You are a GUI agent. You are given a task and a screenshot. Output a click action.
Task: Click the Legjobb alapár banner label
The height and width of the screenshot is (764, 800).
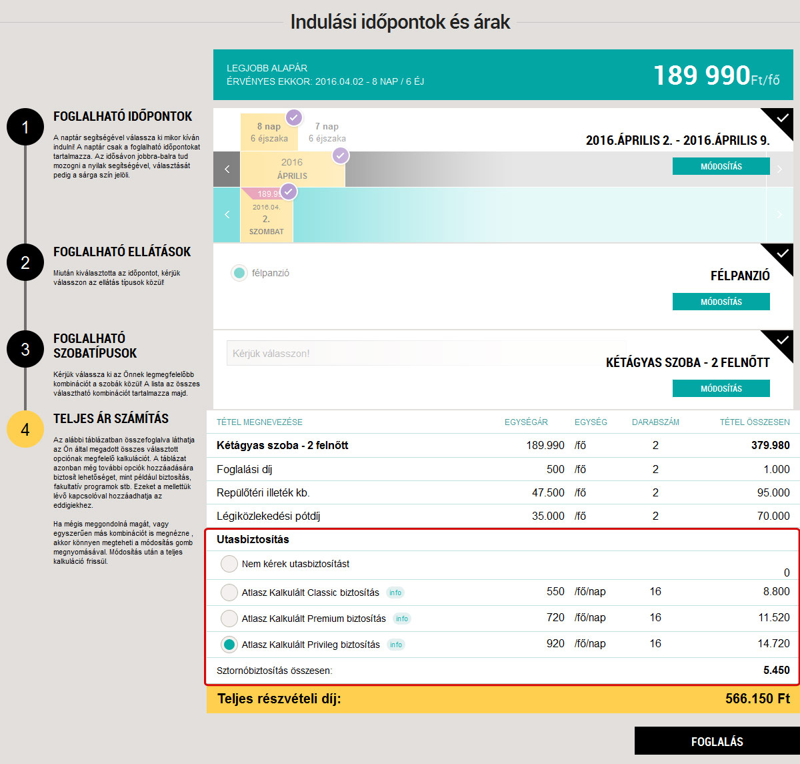click(x=267, y=68)
